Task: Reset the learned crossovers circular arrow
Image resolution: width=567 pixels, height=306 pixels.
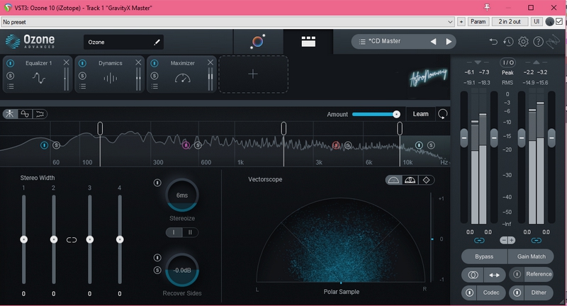Action: pos(442,114)
